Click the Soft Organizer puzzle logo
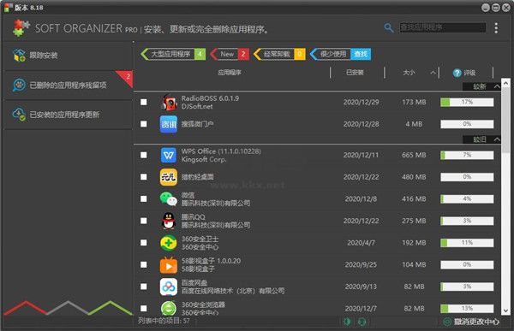 coord(21,28)
